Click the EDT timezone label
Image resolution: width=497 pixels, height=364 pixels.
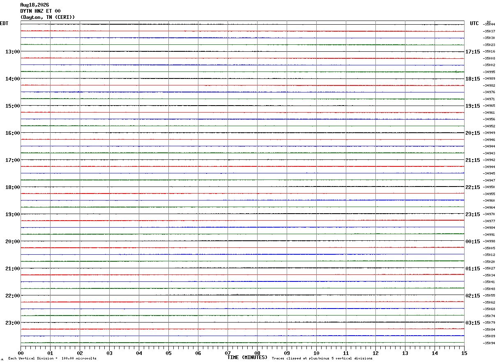click(x=4, y=23)
